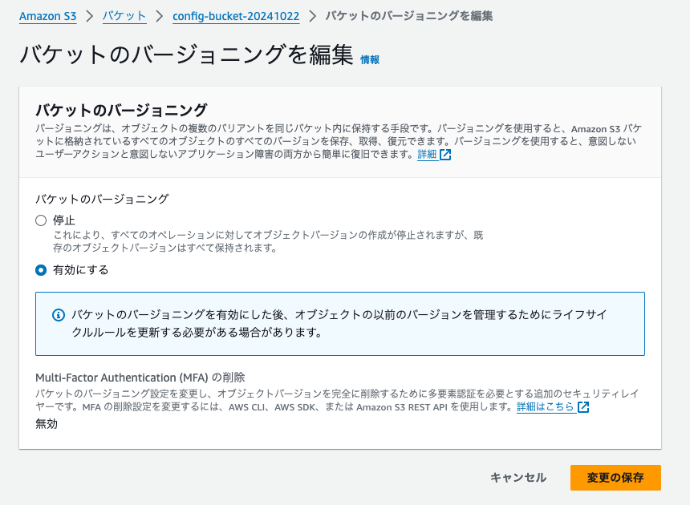
Task: Click external link icon after 詳細はこちら
Action: coord(583,407)
